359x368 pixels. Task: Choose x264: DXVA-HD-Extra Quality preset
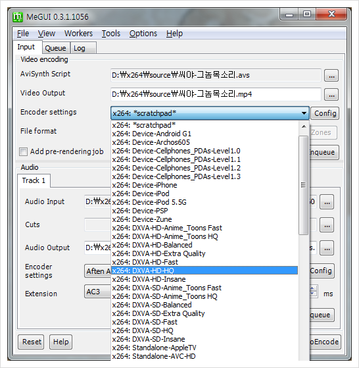coord(204,253)
